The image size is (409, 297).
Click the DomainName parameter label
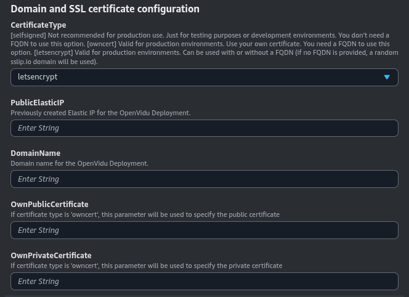(x=35, y=153)
